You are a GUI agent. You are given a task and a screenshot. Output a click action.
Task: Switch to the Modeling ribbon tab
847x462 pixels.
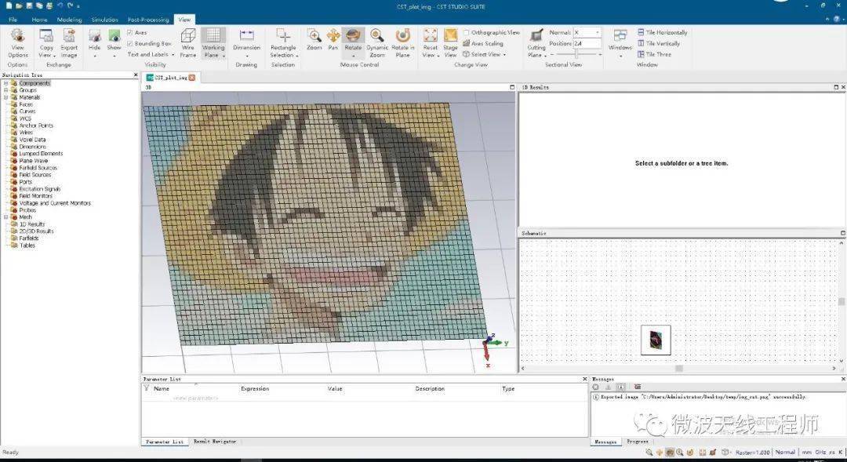point(69,20)
